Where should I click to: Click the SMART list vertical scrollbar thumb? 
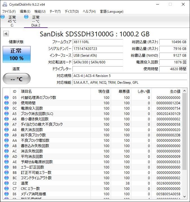(x=184, y=131)
